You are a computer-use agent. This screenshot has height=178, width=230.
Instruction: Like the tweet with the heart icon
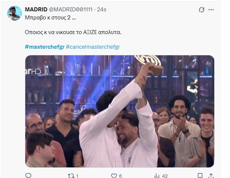point(114,176)
